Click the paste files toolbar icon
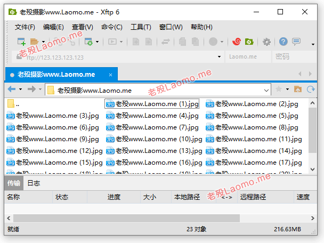Viewport: 324px width, 243px height. pyautogui.click(x=195, y=42)
